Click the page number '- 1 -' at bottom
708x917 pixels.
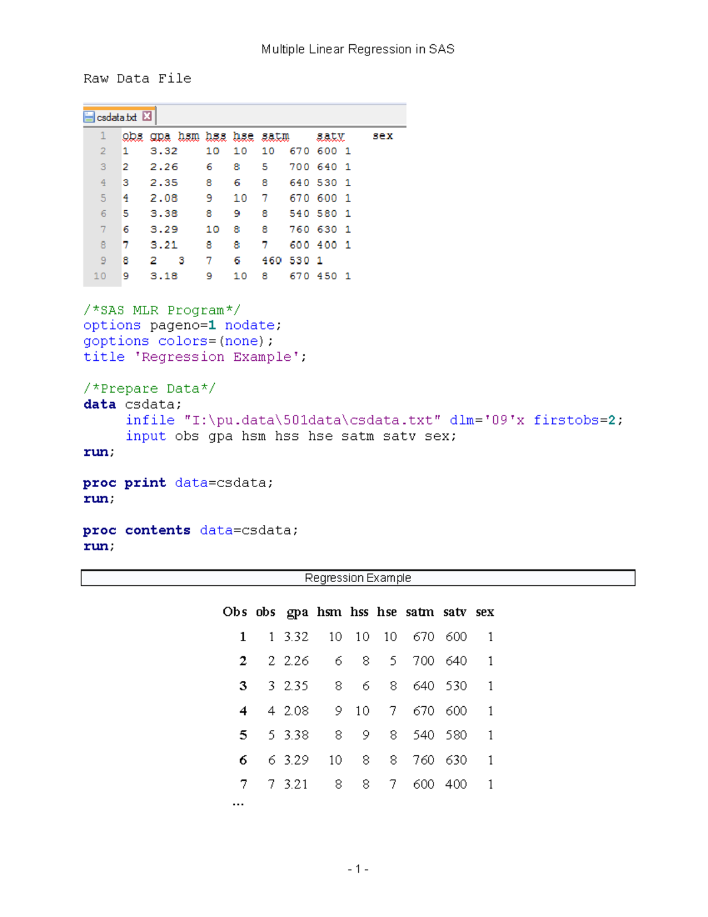click(358, 869)
